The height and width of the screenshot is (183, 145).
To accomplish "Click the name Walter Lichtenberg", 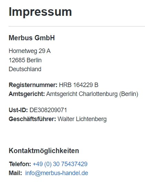I will 82,119.
